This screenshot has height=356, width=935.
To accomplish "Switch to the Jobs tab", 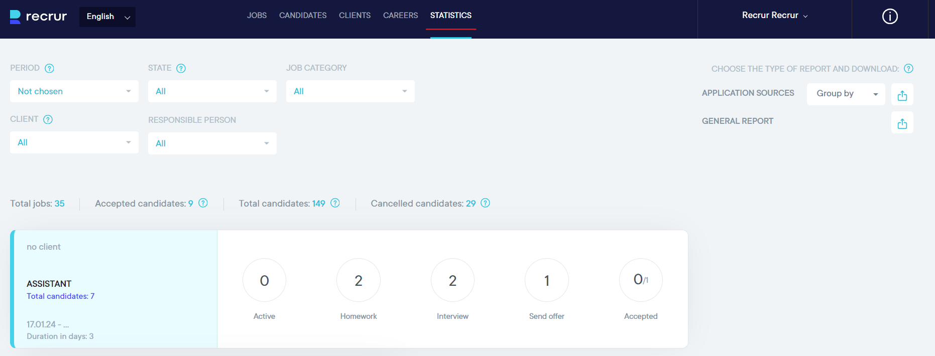I will coord(257,16).
